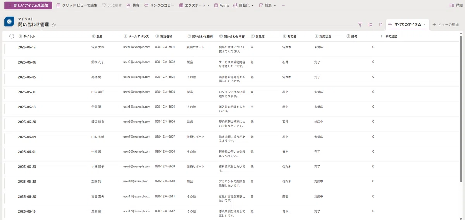Click the name 中村 彩
Screen dimensions: 465x220
point(96,151)
